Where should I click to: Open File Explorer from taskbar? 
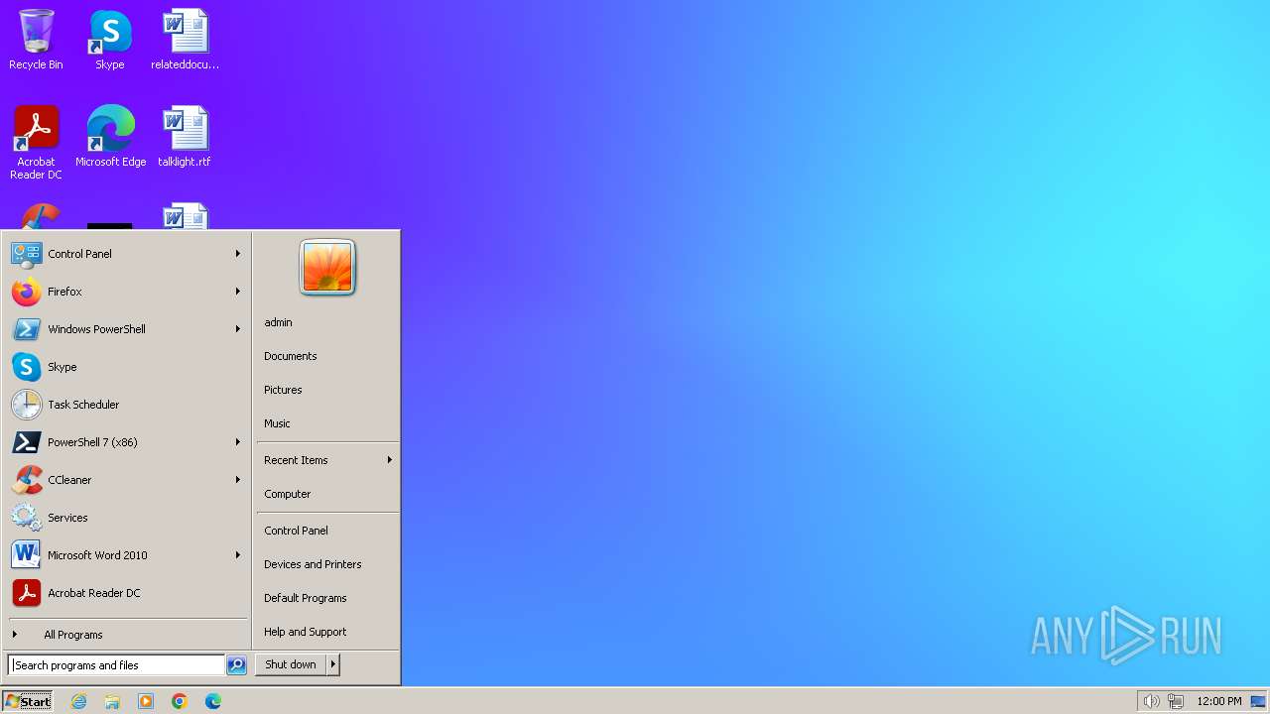[112, 701]
